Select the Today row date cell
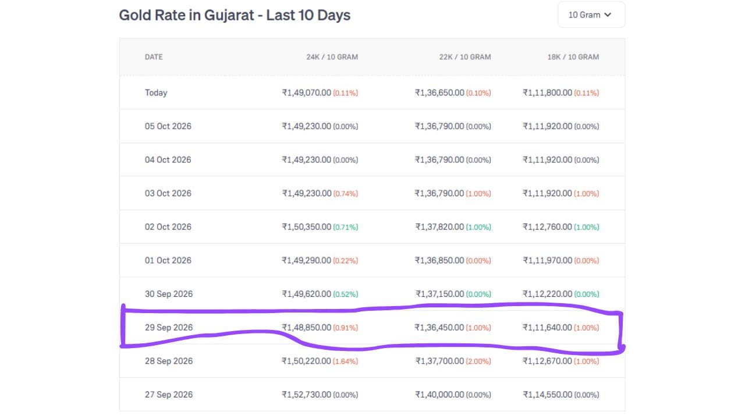745x419 pixels. pos(156,93)
